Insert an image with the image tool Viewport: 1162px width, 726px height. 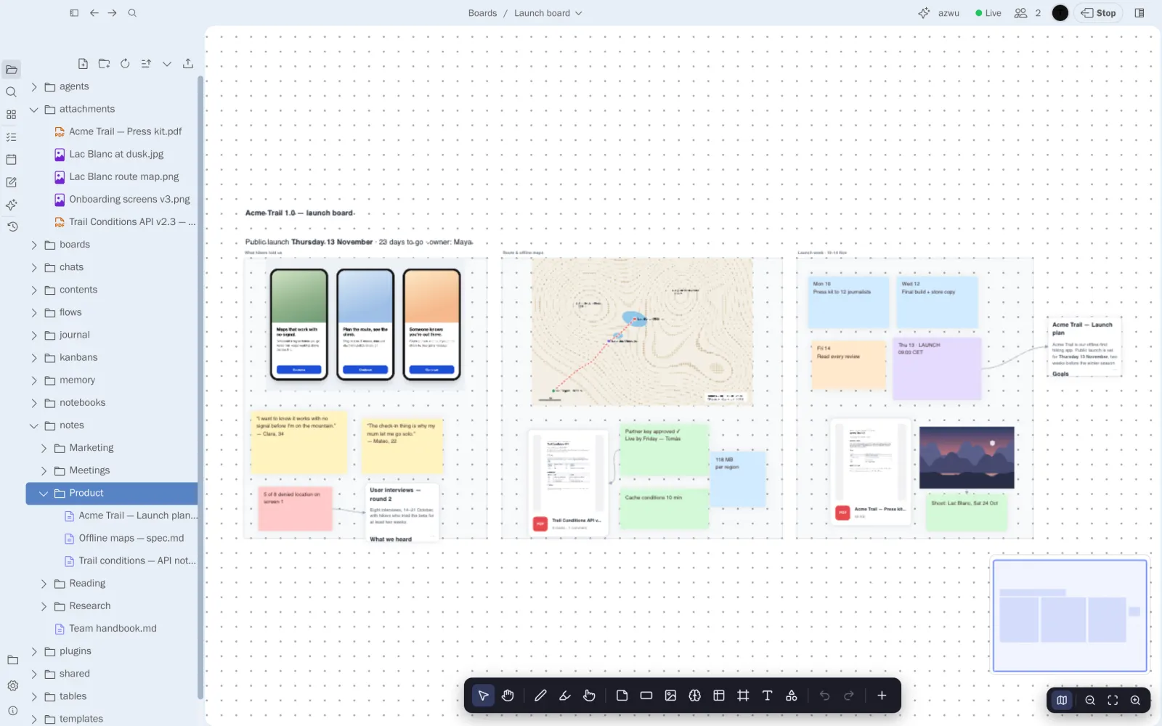click(670, 696)
